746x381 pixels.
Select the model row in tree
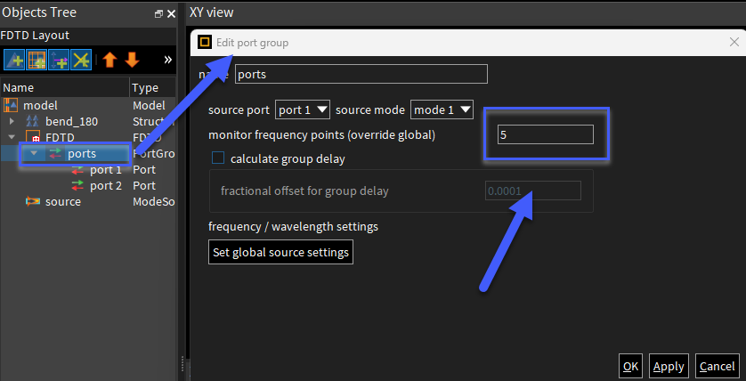88,106
